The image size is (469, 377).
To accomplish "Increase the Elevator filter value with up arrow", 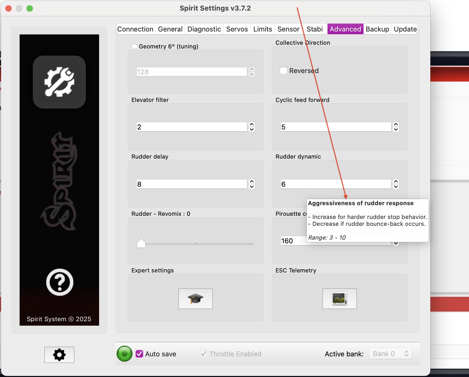I will 252,124.
